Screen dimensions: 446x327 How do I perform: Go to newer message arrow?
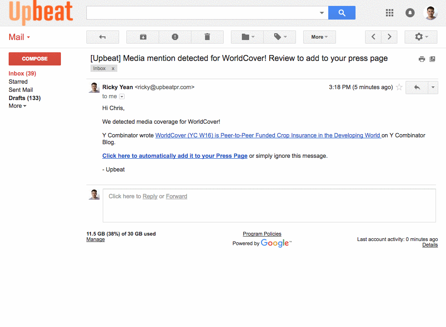[x=373, y=37]
